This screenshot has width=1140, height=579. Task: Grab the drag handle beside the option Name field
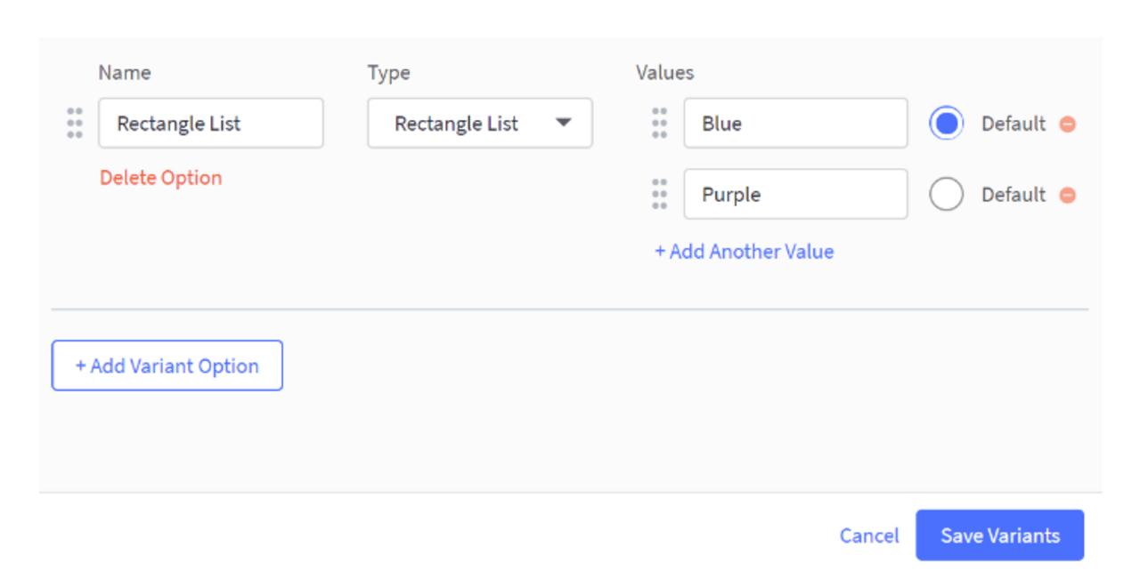pyautogui.click(x=75, y=124)
